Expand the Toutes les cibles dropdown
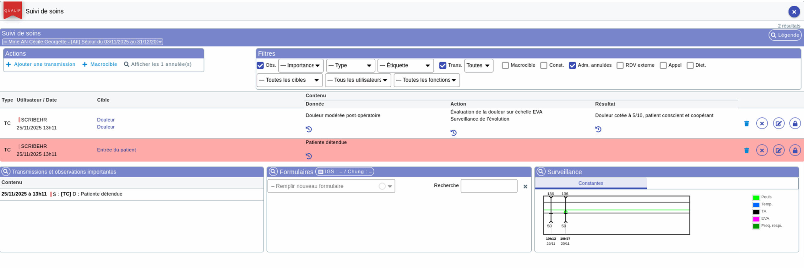This screenshot has height=268, width=804. (289, 80)
